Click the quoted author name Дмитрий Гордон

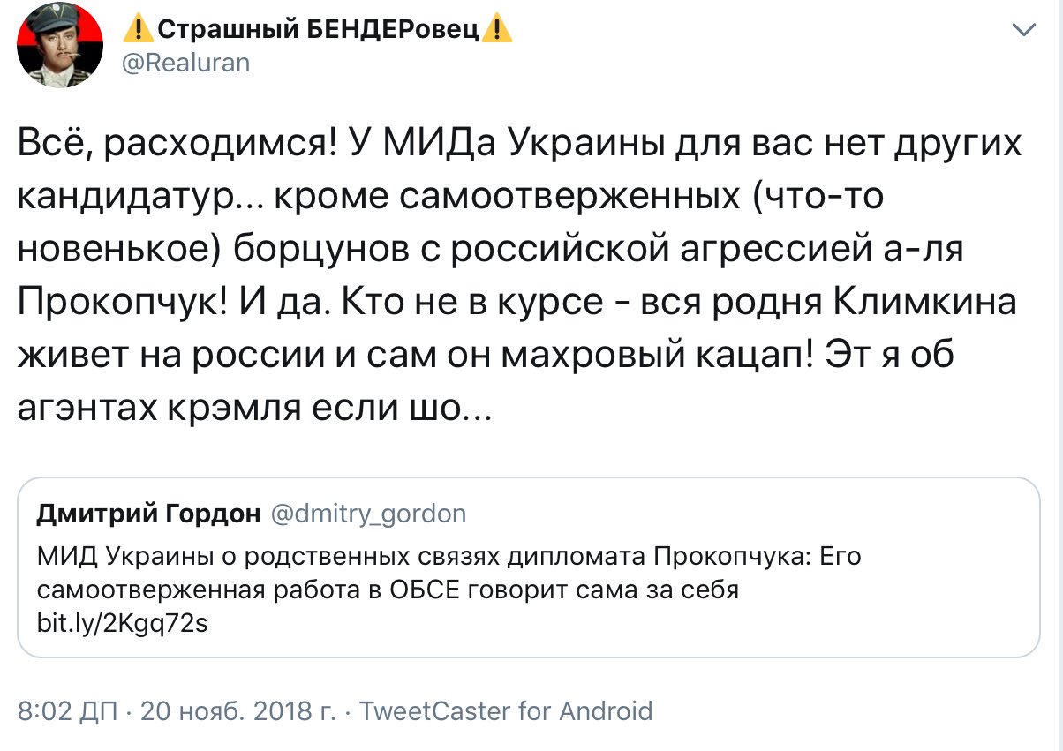point(149,513)
